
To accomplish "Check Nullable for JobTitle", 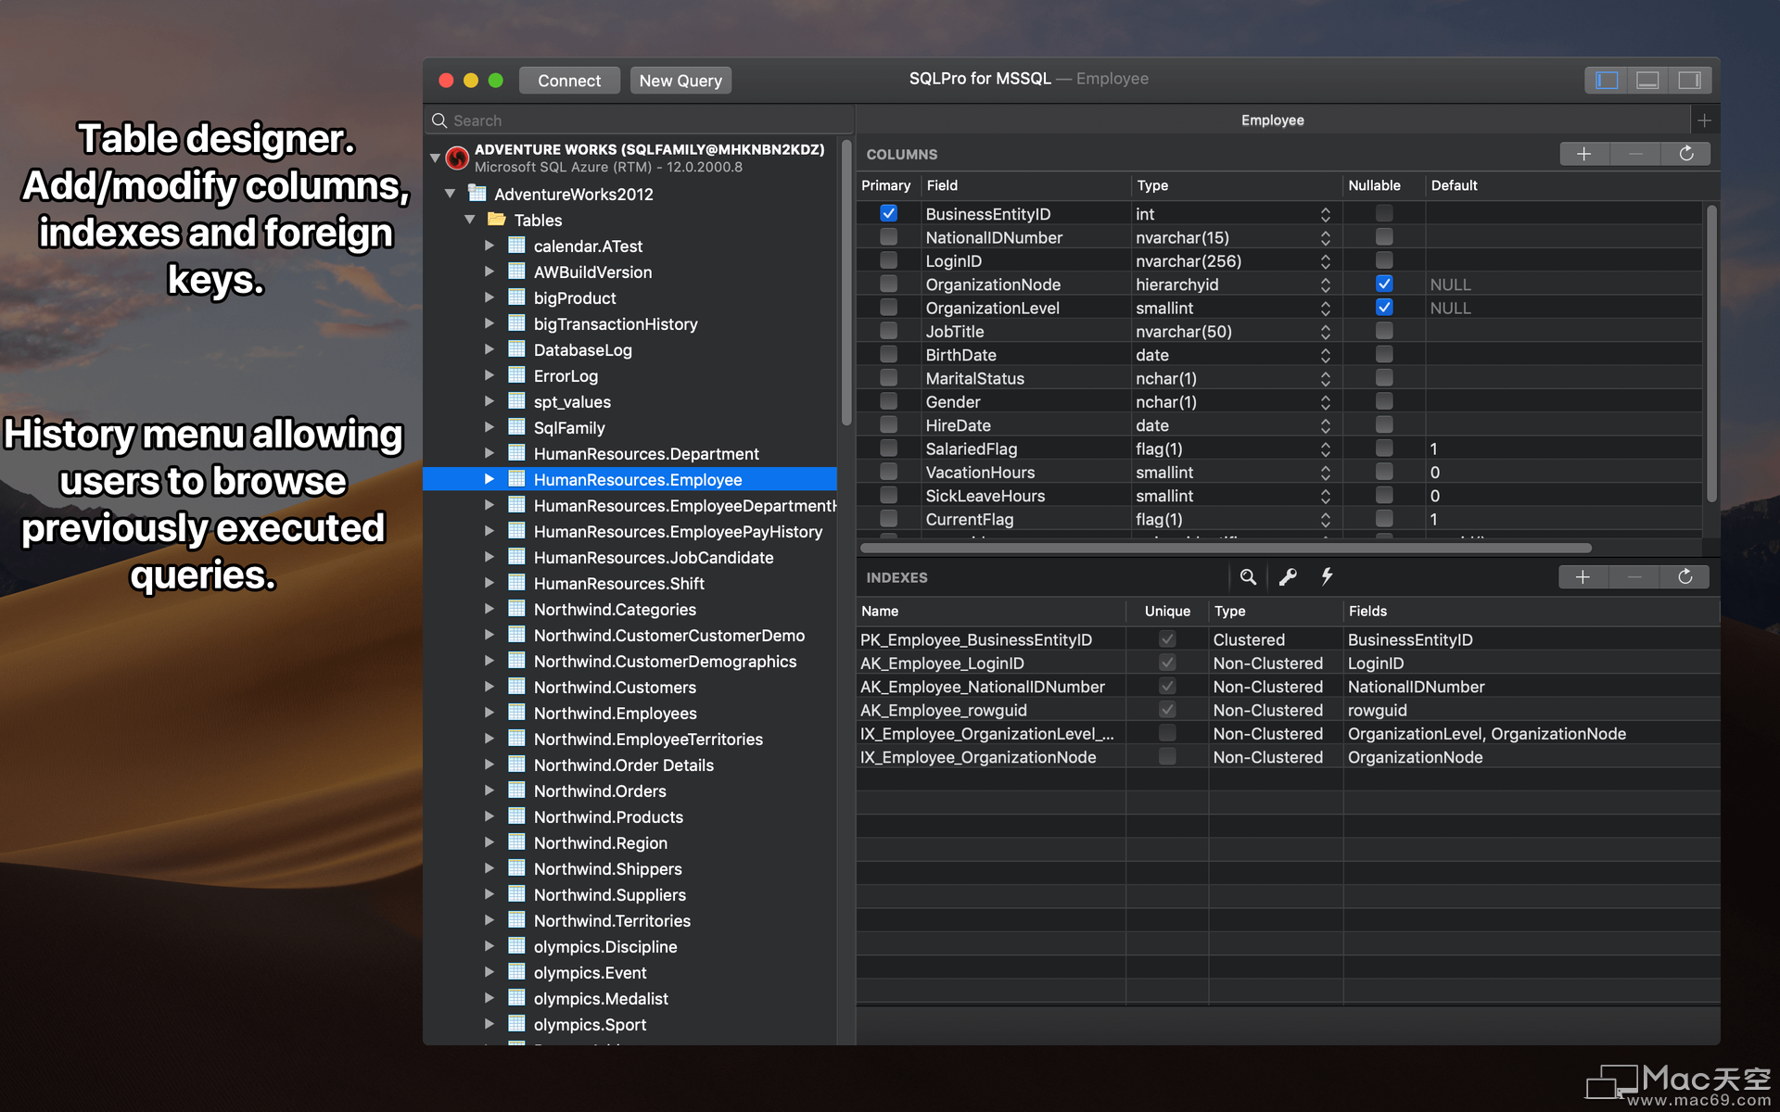I will [x=1384, y=331].
